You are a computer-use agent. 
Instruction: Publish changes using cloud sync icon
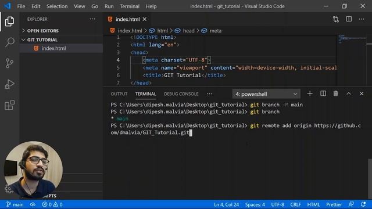tap(33, 204)
